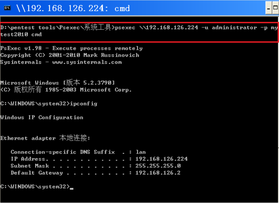Click the Microsoft Windows version 5.2.3790 line
Viewport: 279px width, 203px height.
pos(57,83)
